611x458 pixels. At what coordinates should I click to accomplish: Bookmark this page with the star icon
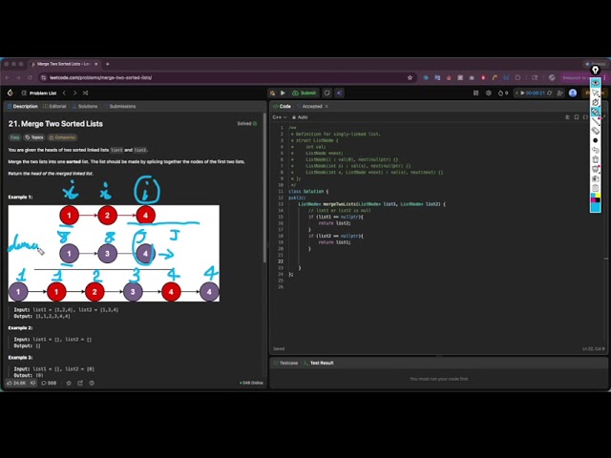[410, 77]
